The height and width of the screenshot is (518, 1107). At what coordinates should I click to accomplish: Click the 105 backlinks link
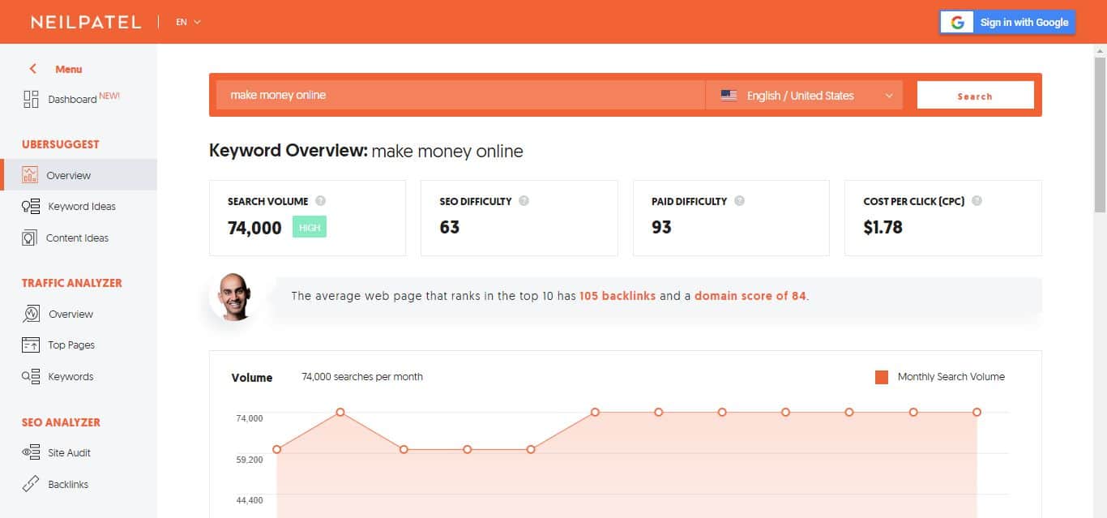[x=618, y=296]
